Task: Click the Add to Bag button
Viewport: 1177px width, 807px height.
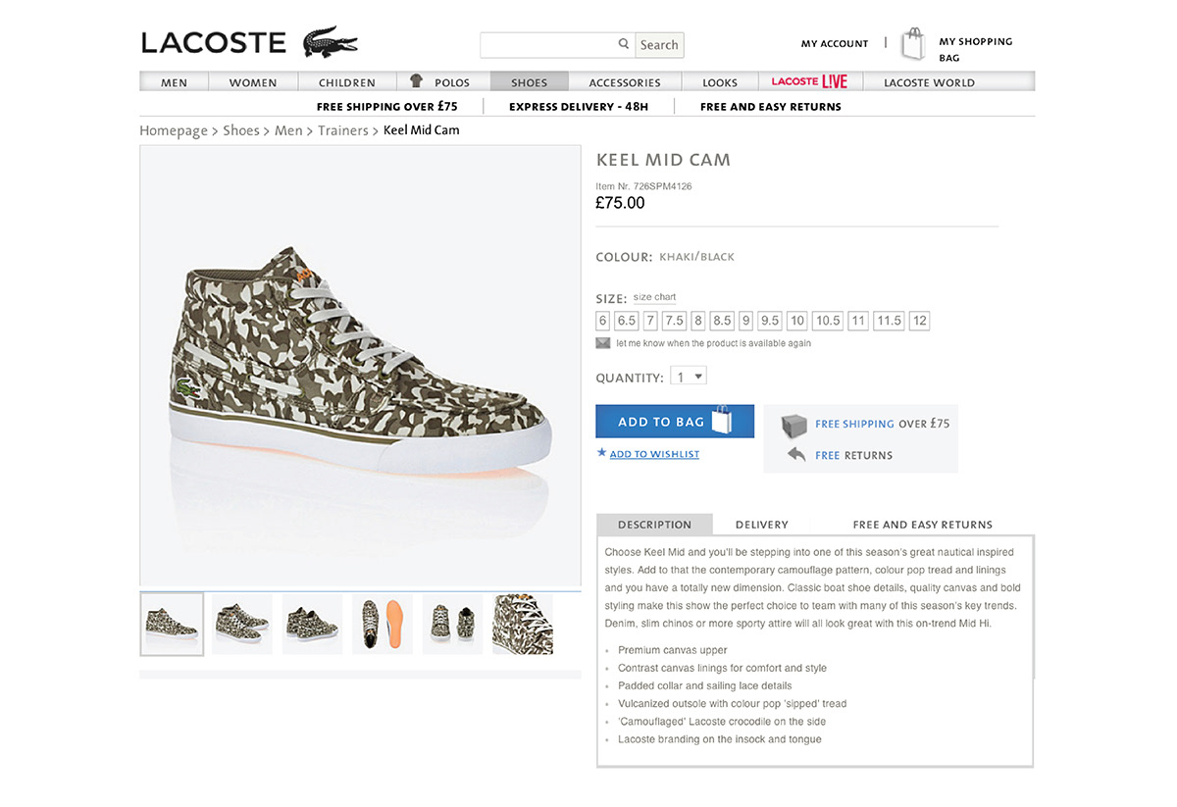Action: click(675, 422)
